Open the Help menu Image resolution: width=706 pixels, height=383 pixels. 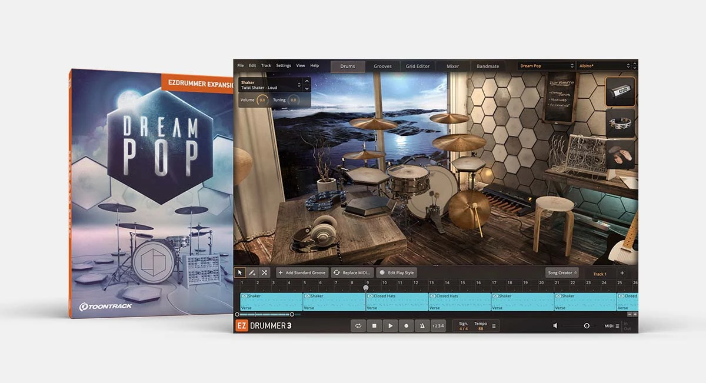click(315, 65)
